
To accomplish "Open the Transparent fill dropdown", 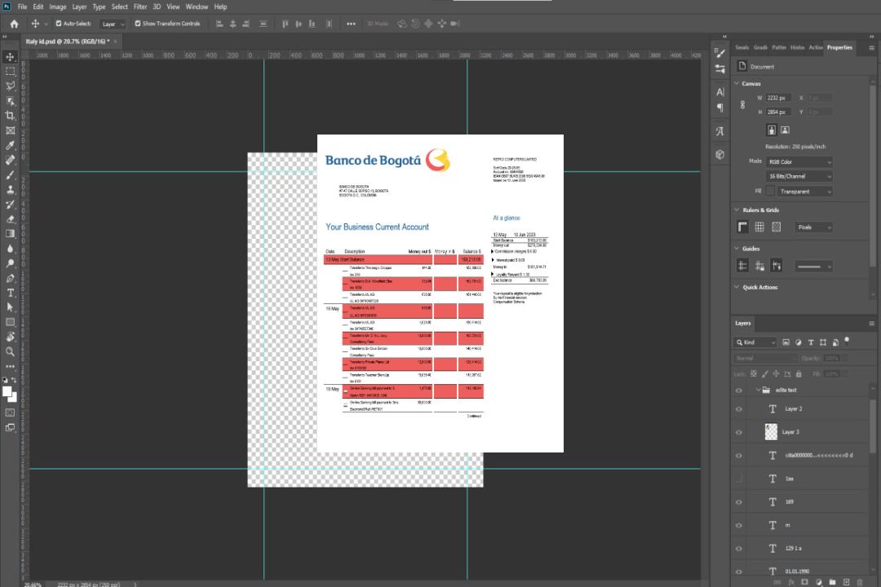I will click(805, 192).
